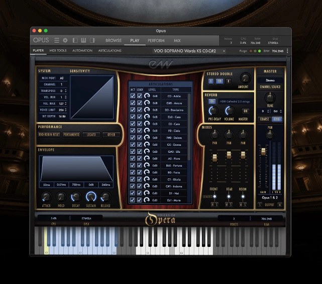The height and width of the screenshot is (284, 322).
Task: Adjust the Master tune Oct stepper
Action: (281, 111)
